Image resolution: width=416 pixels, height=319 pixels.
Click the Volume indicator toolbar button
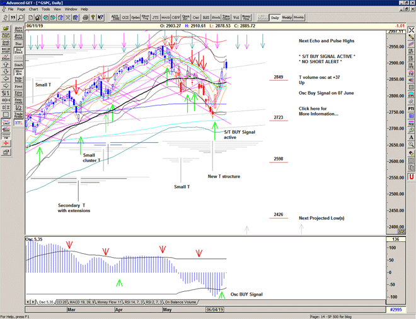click(236, 18)
